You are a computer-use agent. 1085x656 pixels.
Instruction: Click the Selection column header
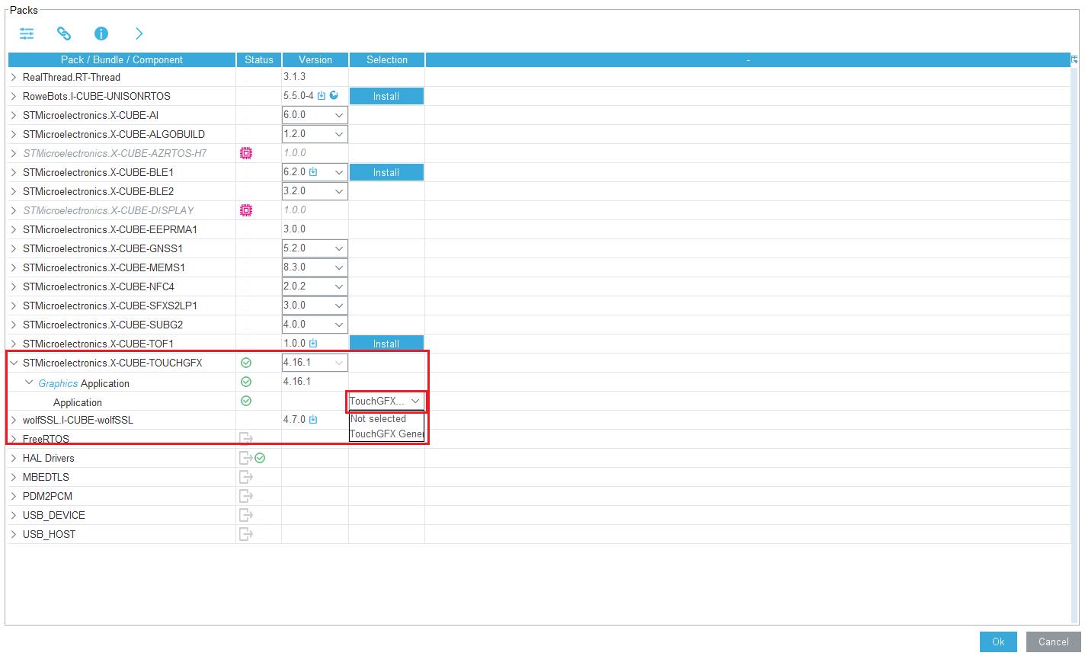pyautogui.click(x=387, y=59)
